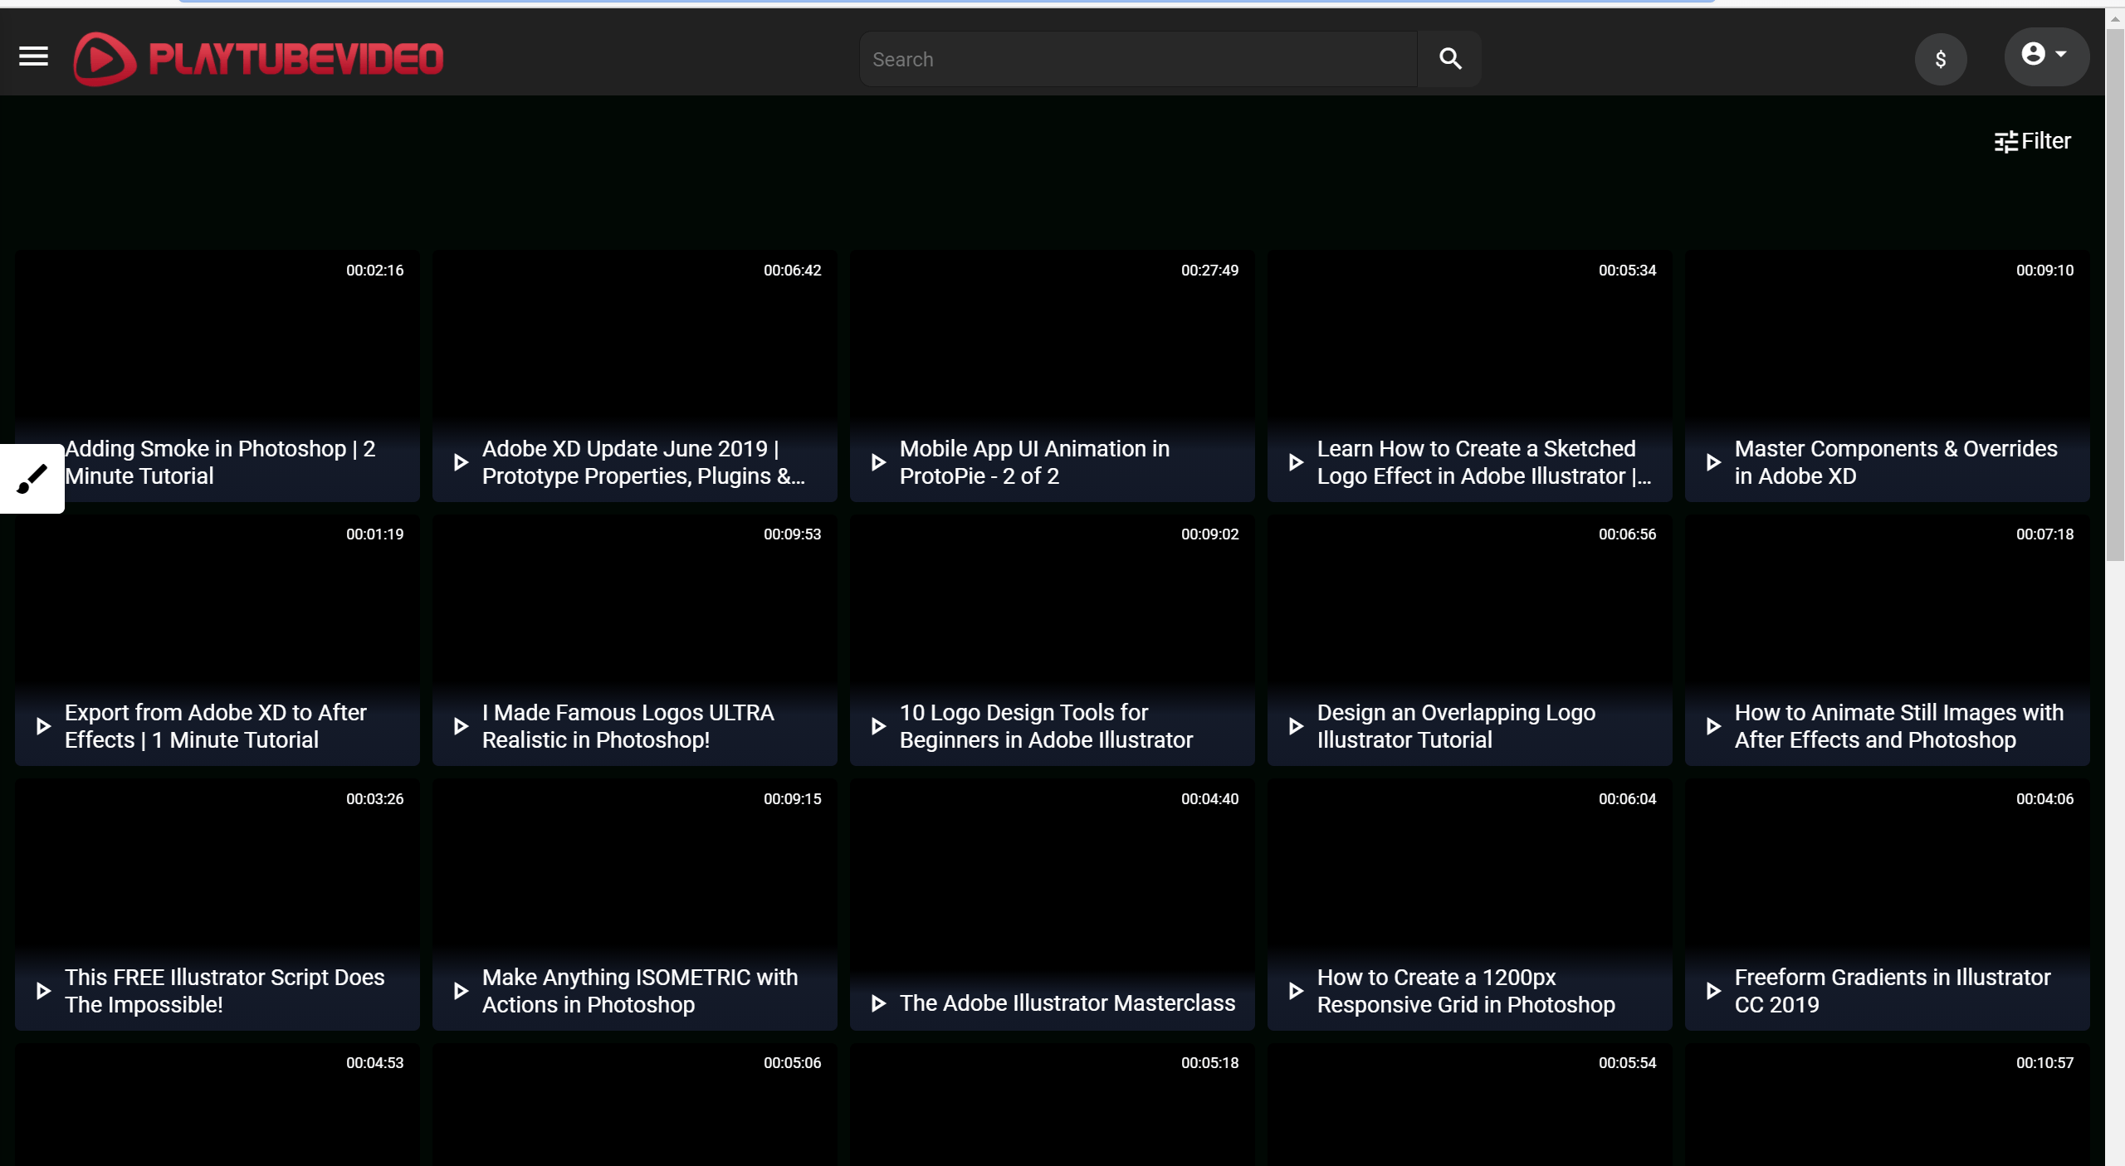The height and width of the screenshot is (1166, 2125).
Task: Expand the hamburger navigation menu
Action: (x=33, y=57)
